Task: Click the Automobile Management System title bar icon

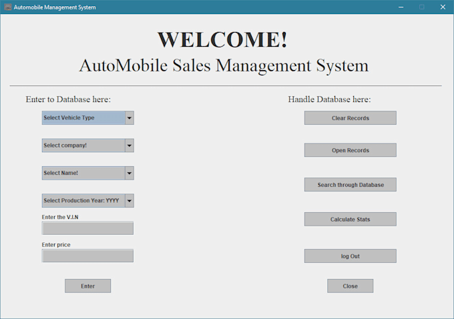Action: tap(8, 7)
